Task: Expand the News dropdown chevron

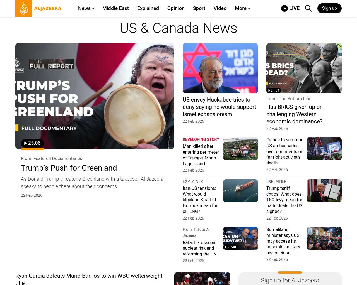Action: [93, 9]
